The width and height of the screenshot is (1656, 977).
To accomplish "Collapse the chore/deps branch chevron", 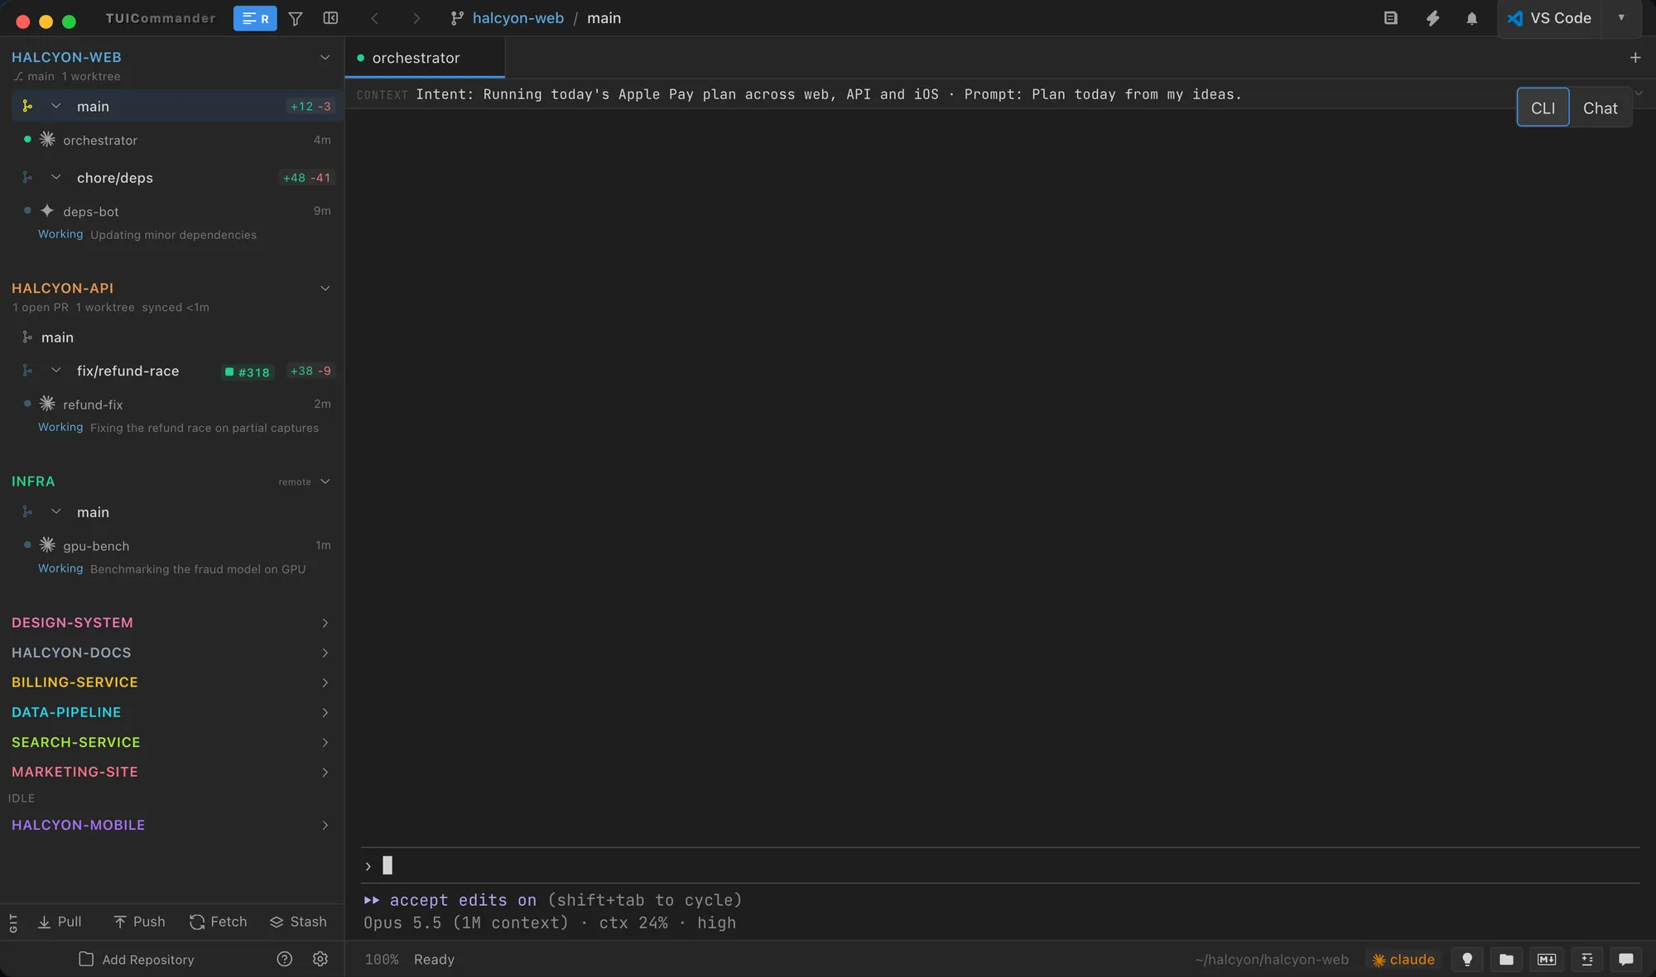I will (x=55, y=177).
